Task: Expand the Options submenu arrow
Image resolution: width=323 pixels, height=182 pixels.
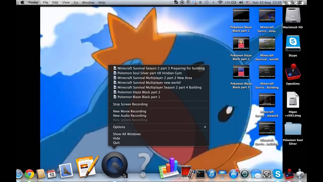Action: click(x=205, y=127)
